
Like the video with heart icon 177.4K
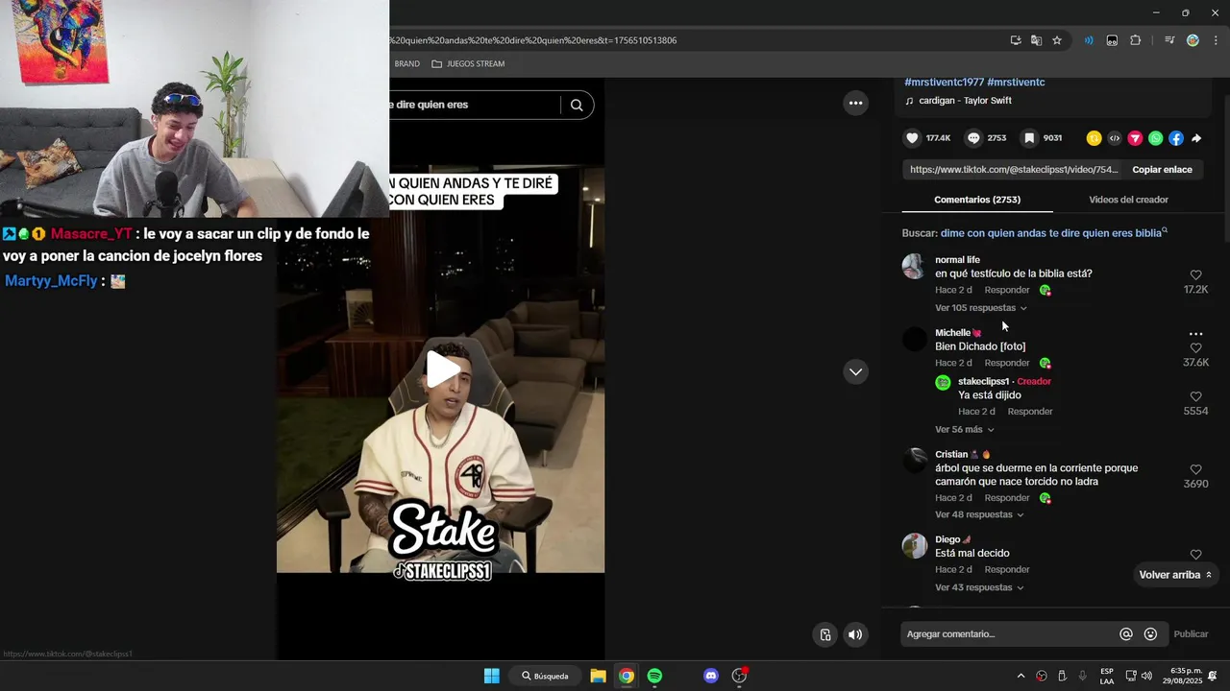[x=912, y=138]
